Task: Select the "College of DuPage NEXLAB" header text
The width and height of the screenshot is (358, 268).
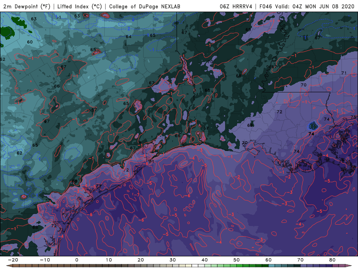Action: tap(145, 6)
